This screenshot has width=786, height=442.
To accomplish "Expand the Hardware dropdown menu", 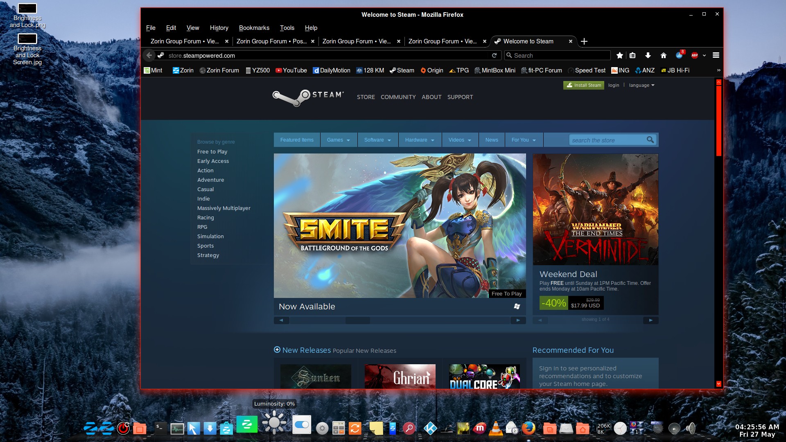I will (x=420, y=140).
